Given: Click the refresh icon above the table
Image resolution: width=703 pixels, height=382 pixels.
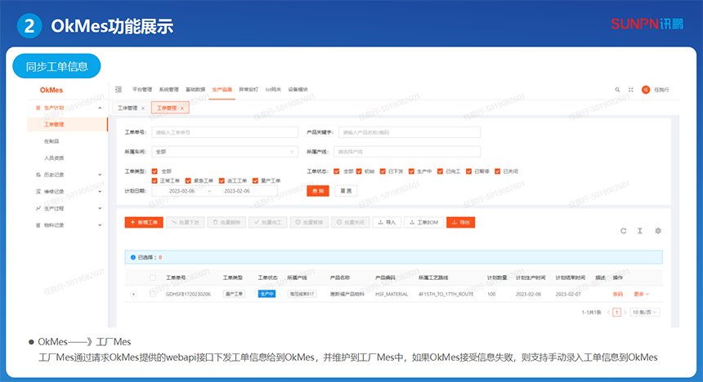Looking at the screenshot, I should [x=624, y=231].
